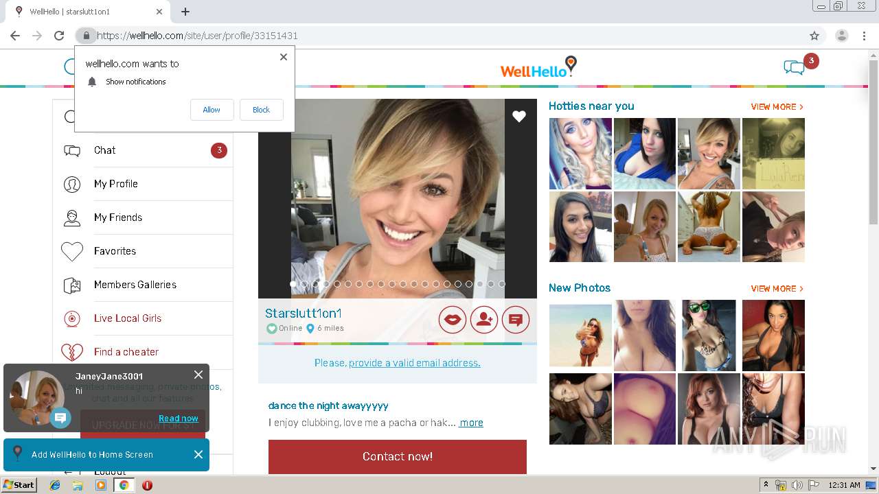Screen dimensions: 879x494
Task: Open the beach photo in New Photos
Action: click(x=580, y=336)
